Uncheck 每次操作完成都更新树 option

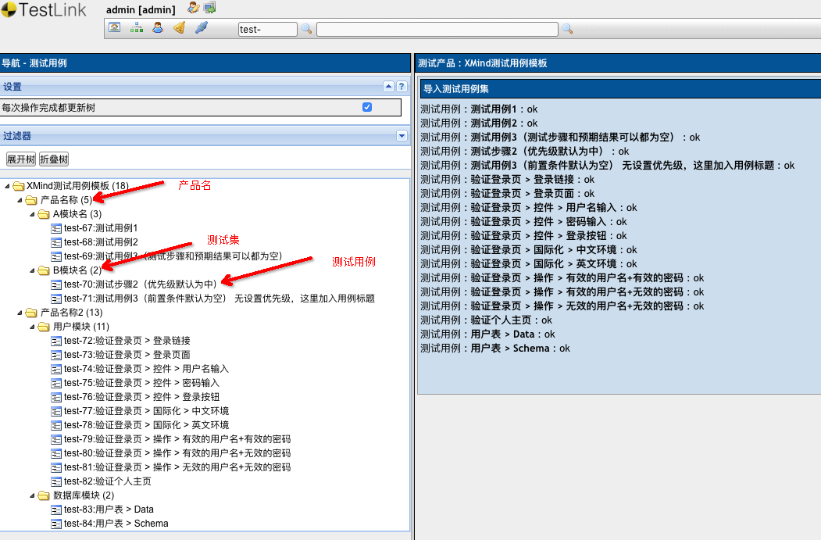366,107
